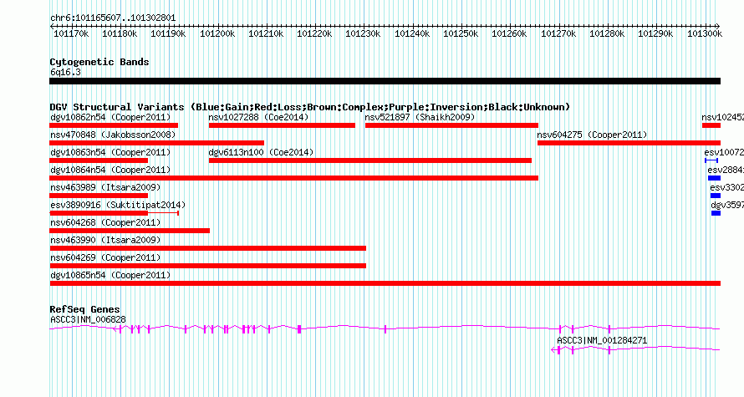The height and width of the screenshot is (397, 744).
Task: Click the red bar under nsv604268
Action: tap(130, 231)
